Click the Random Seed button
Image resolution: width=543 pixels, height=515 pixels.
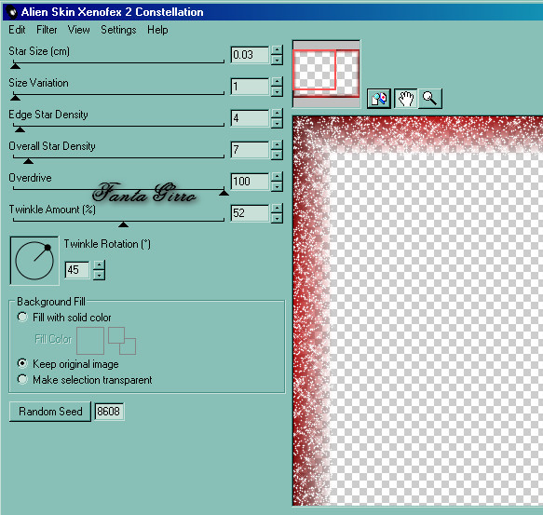(50, 412)
